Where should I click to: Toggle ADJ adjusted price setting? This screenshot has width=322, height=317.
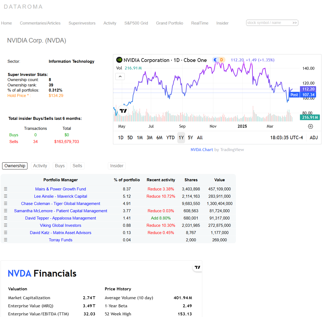click(x=314, y=138)
